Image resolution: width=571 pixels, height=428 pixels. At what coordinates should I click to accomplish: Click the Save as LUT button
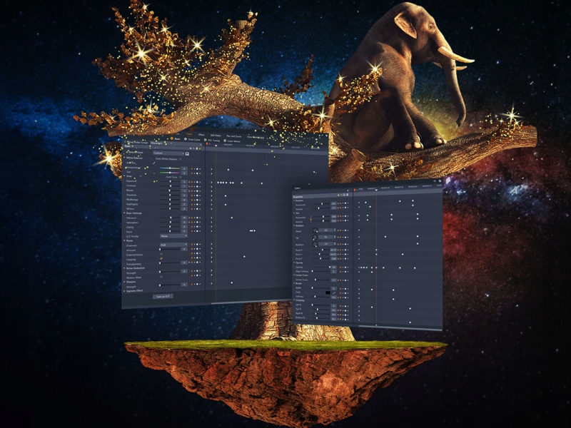click(163, 296)
